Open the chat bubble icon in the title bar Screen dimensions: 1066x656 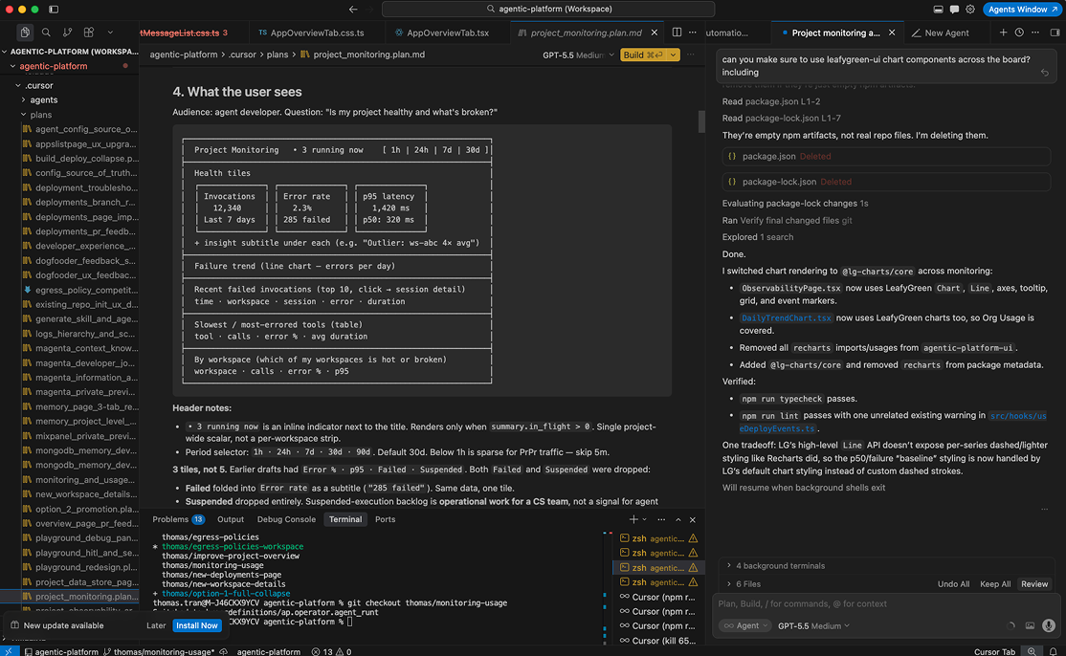pyautogui.click(x=954, y=10)
